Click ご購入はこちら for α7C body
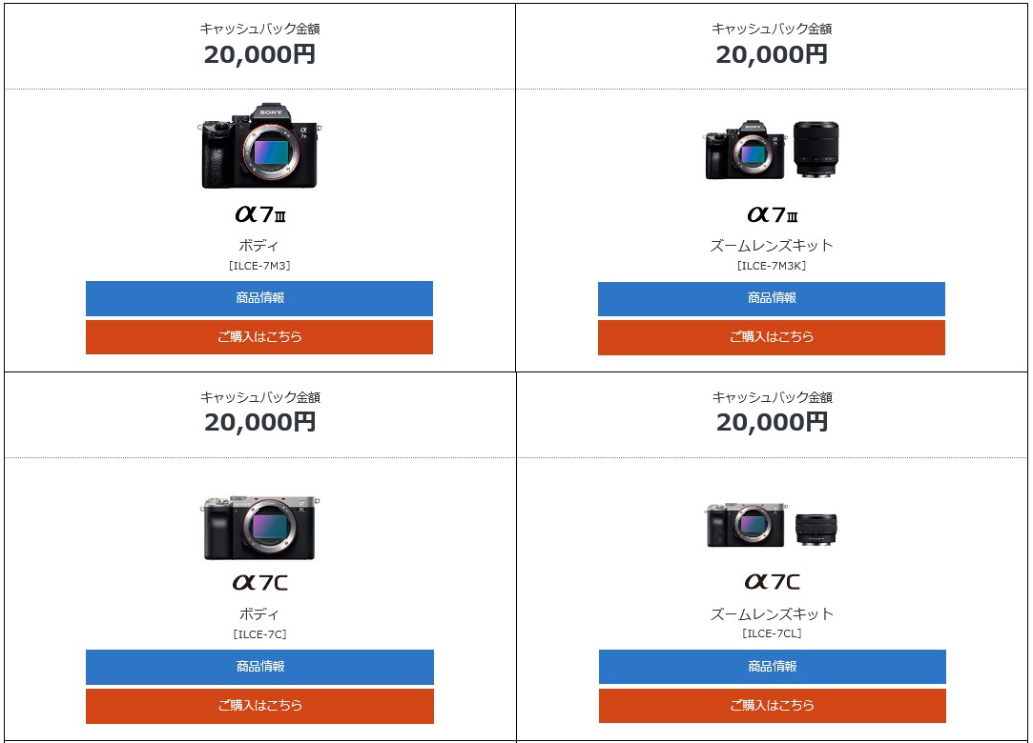The image size is (1033, 743). tap(259, 706)
